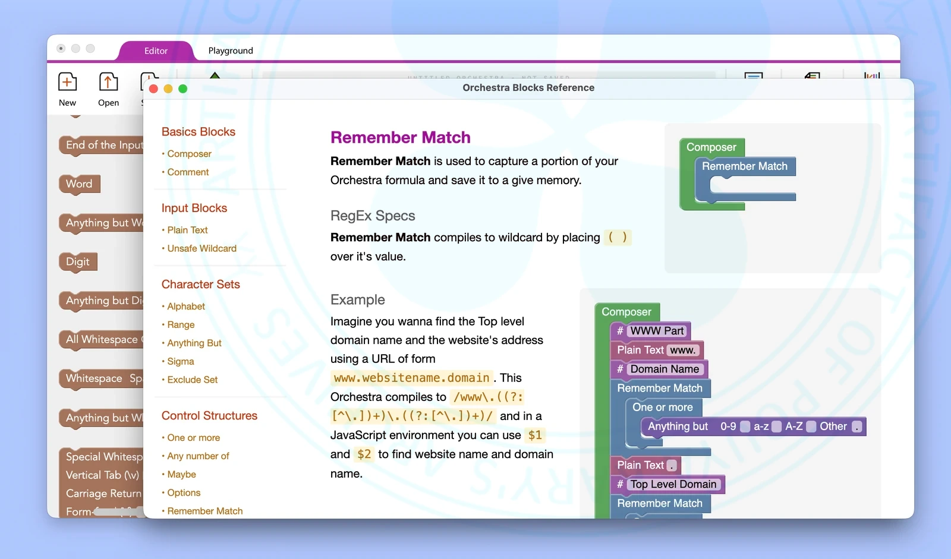Select the Alphabet link under Character Sets
The width and height of the screenshot is (951, 559).
(186, 307)
